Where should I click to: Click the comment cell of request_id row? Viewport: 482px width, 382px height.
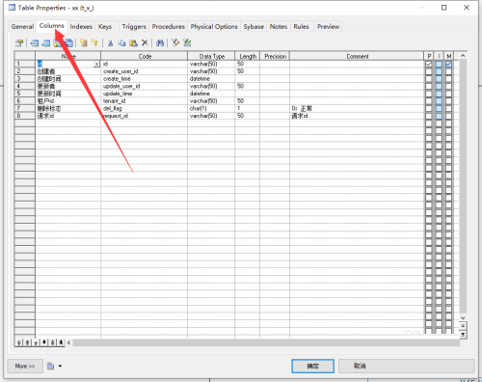pyautogui.click(x=357, y=116)
